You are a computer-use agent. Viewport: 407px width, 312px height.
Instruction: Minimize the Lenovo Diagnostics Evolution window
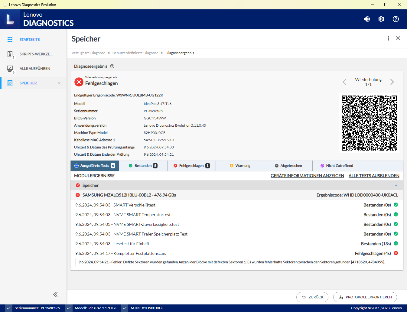tap(372, 5)
